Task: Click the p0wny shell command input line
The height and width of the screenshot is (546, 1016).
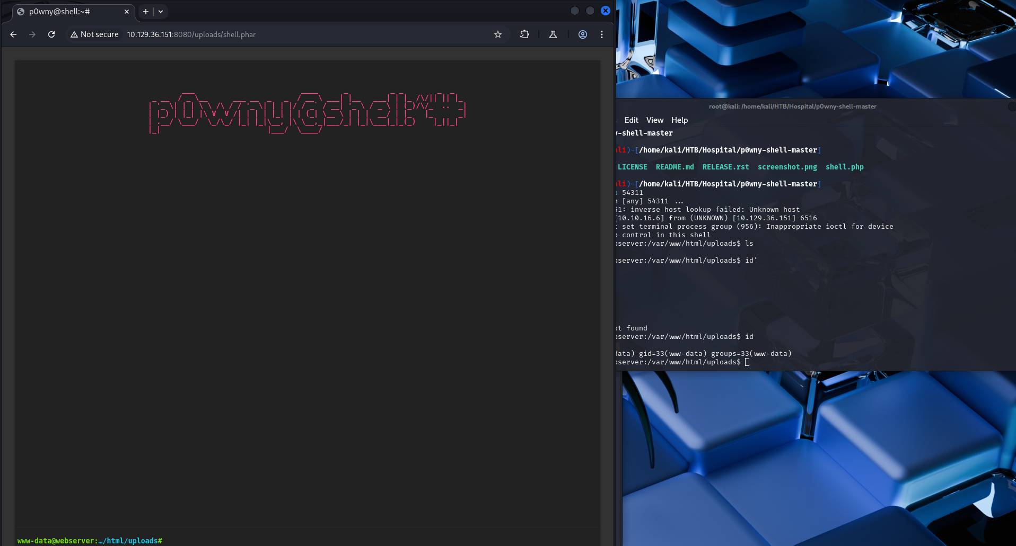Action: tap(381, 541)
